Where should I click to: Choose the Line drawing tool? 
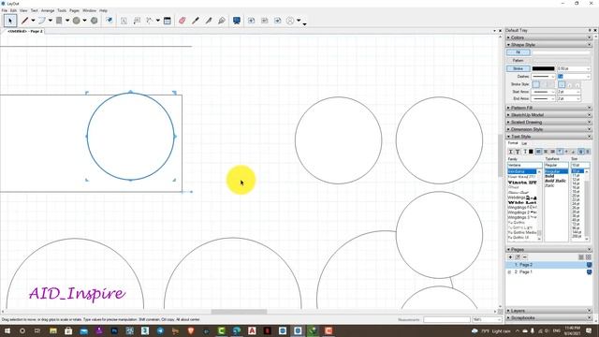(25, 21)
